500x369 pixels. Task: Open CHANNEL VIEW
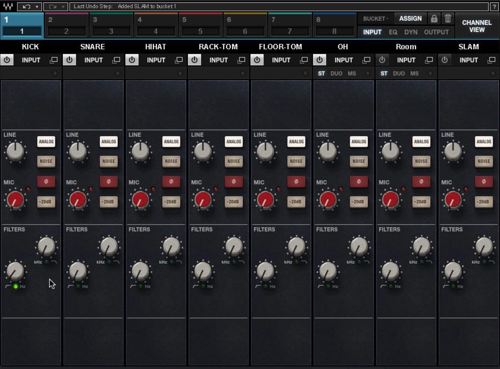coord(477,26)
